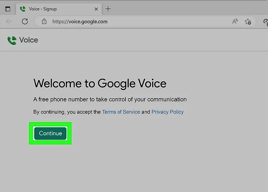Refresh the page with the reload icon
This screenshot has height=192, width=268.
[x=25, y=21]
